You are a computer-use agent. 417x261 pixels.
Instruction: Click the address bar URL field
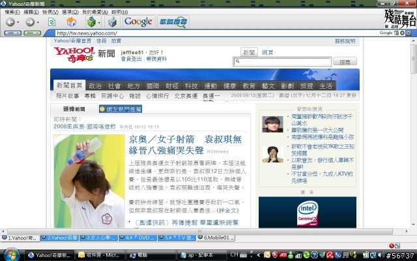(217, 33)
